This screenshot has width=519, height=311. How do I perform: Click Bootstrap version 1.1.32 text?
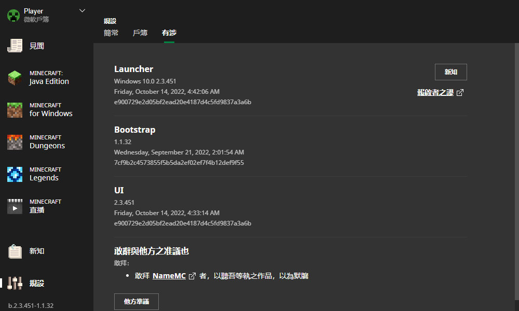(123, 142)
